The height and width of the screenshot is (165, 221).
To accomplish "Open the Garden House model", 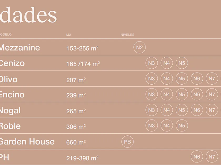I will [x=27, y=142].
